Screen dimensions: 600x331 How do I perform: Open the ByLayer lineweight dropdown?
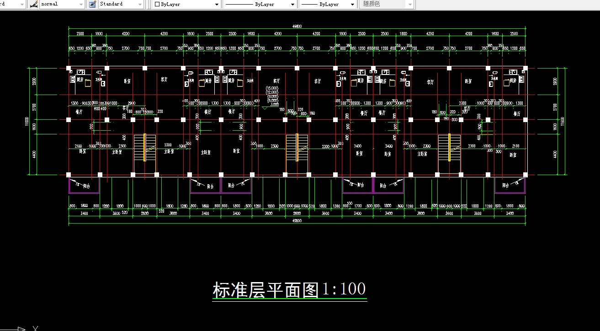click(327, 4)
